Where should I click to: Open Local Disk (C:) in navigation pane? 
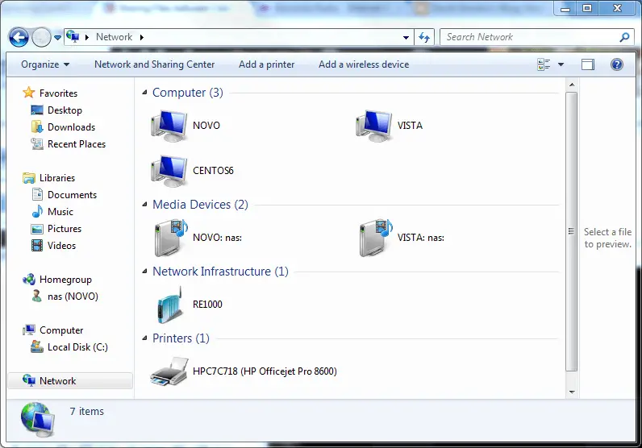click(77, 347)
